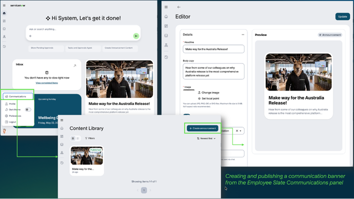The image size is (354, 199).
Task: Open hamburger menu in ServiceNow home window
Action: tap(4, 5)
